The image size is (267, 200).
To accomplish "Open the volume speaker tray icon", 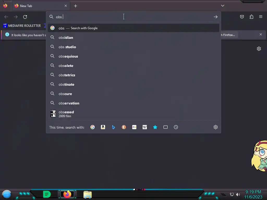I will click(x=238, y=194).
